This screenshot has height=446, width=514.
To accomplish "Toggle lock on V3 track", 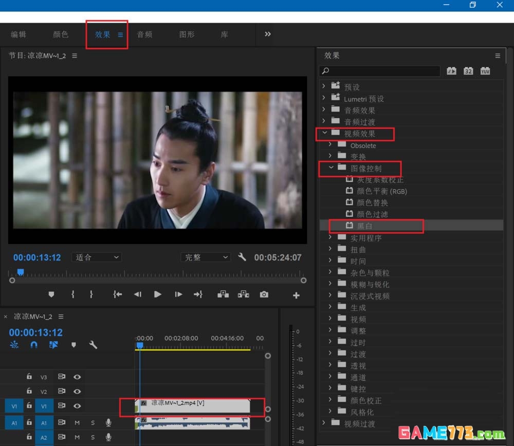I will [x=29, y=376].
